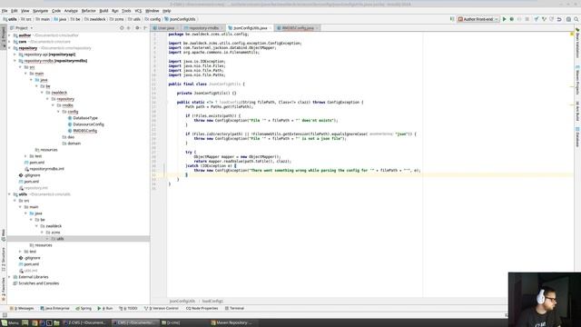The height and width of the screenshot is (327, 581).
Task: Open the Navigate menu
Action: pyautogui.click(x=40, y=11)
